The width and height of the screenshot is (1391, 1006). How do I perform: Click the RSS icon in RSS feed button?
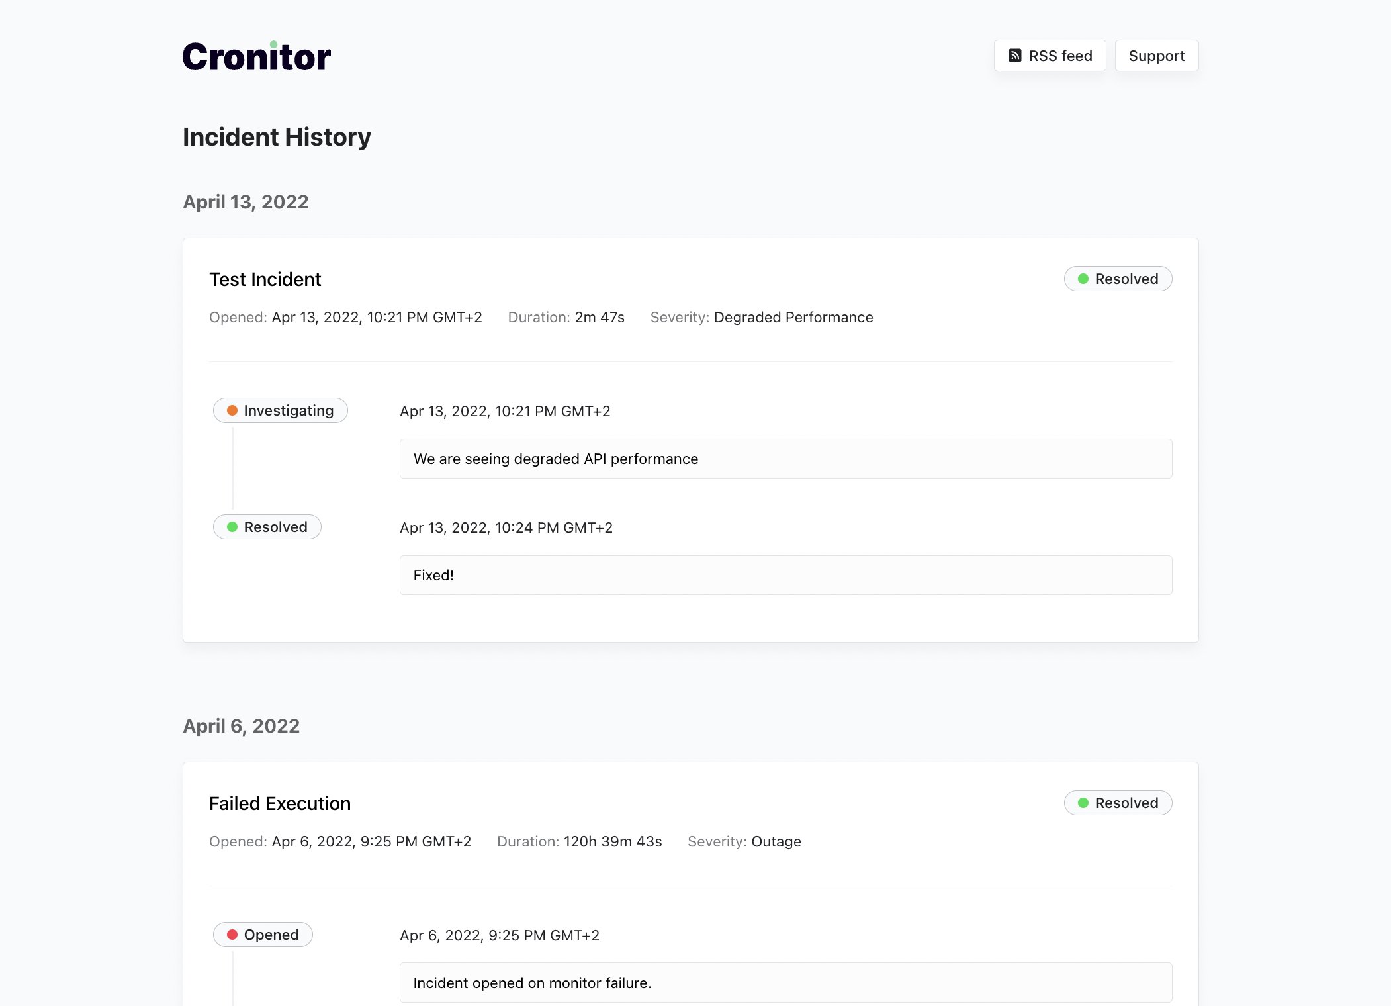(1014, 56)
